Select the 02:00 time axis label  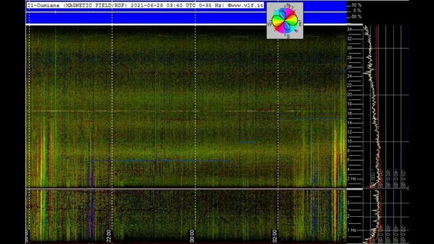(274, 236)
